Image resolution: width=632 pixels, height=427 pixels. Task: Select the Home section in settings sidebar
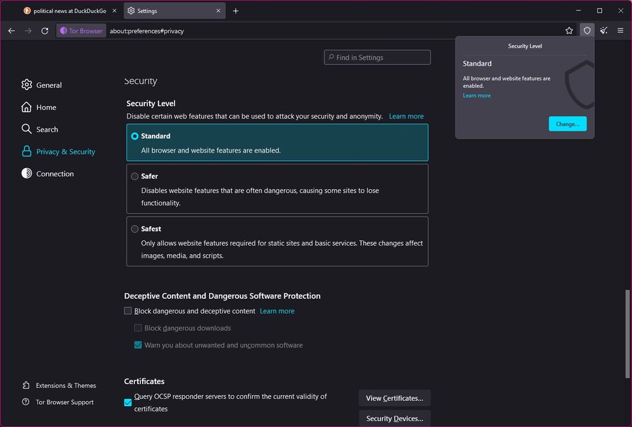(x=46, y=107)
